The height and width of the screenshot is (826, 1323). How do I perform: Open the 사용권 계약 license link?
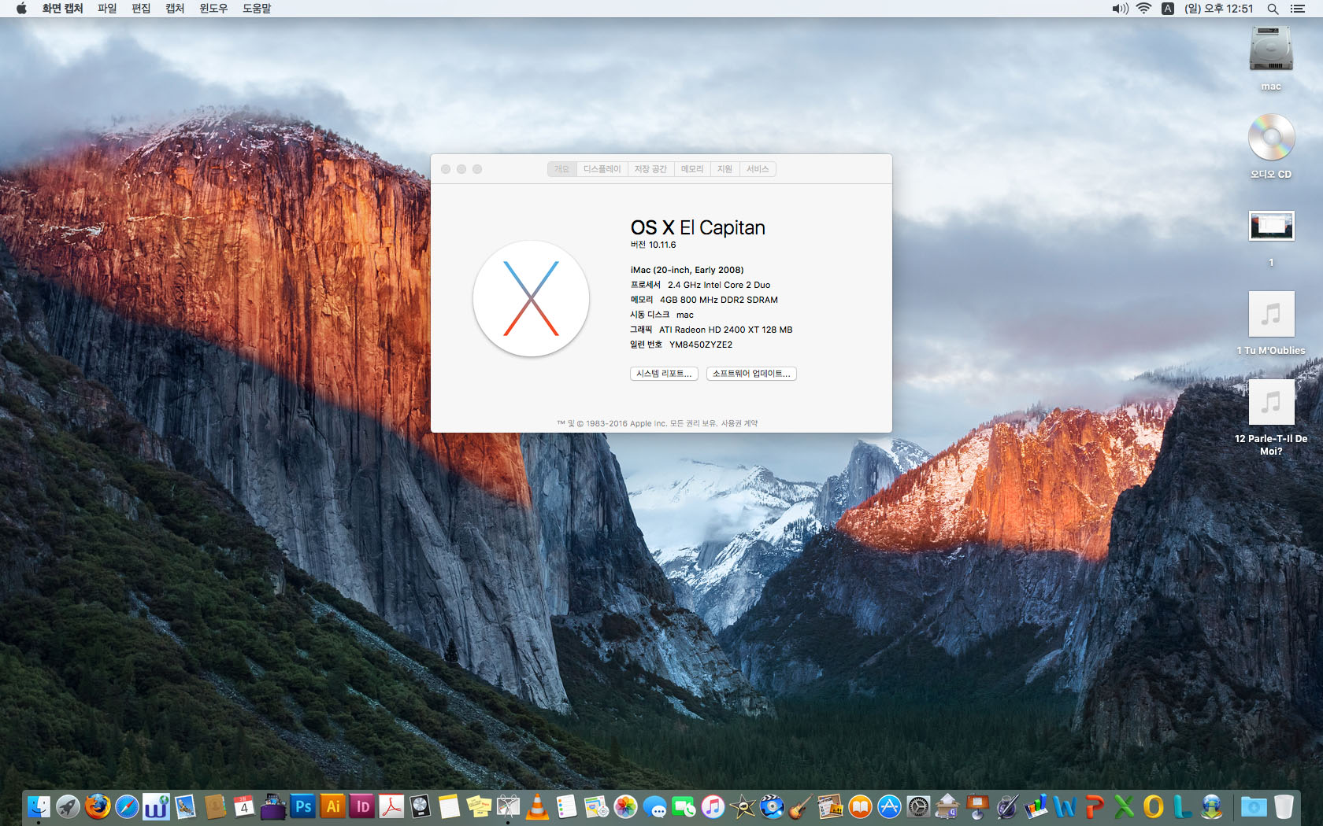tap(739, 423)
